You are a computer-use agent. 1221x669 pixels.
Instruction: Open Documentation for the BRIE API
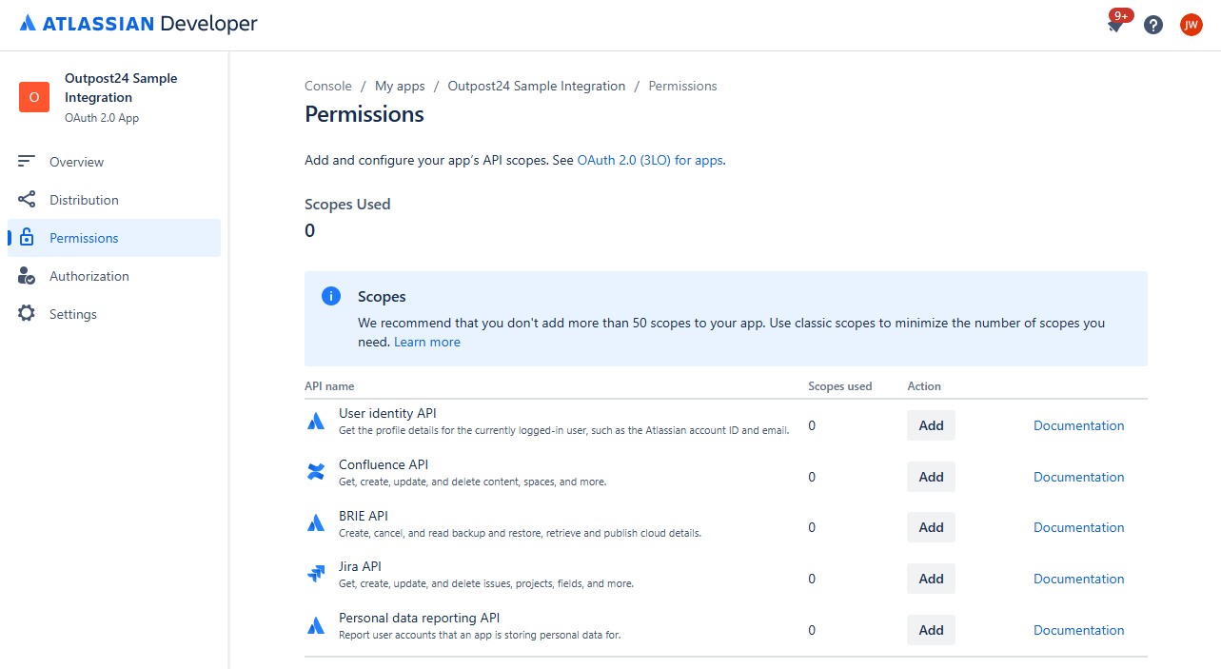tap(1078, 526)
